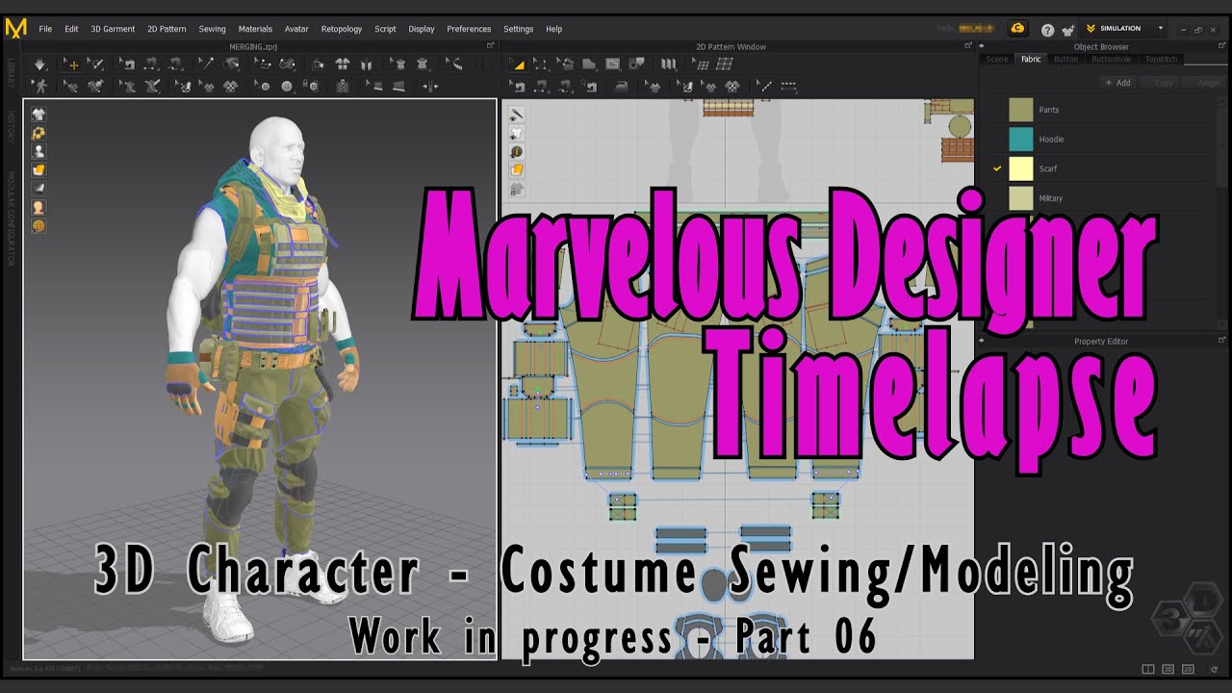Select the yellow Edit Pattern tool in 2D toolbar
This screenshot has height=693, width=1232.
[518, 64]
